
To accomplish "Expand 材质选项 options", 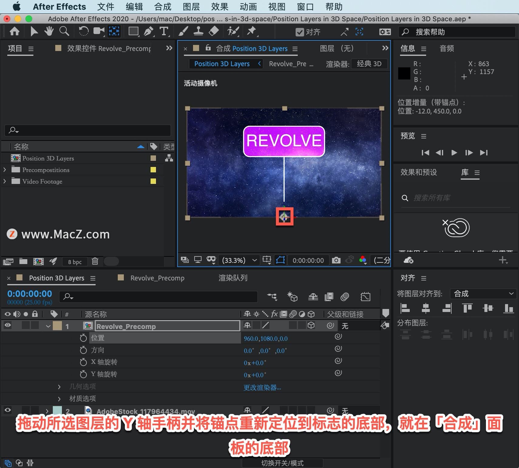I will click(59, 398).
